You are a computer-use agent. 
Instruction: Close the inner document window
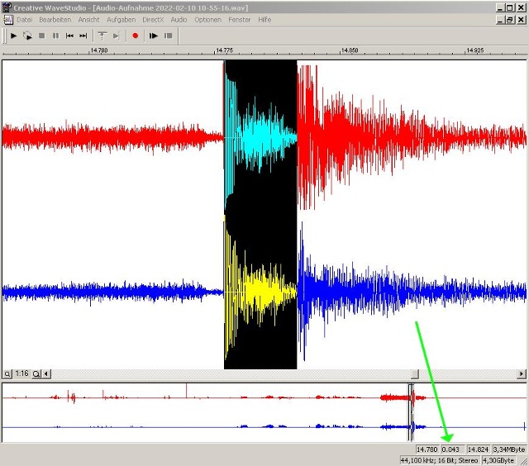coord(521,20)
